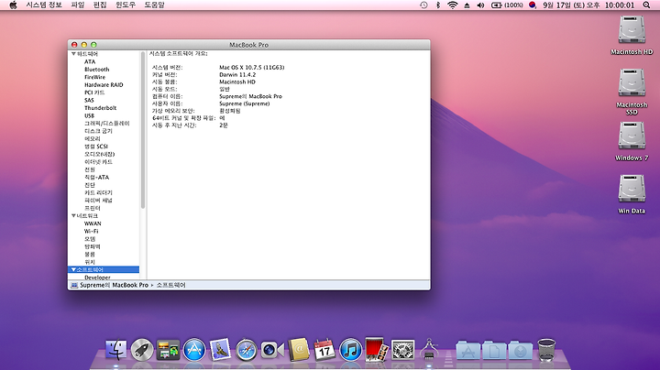Open the 도움말 menu

(154, 5)
